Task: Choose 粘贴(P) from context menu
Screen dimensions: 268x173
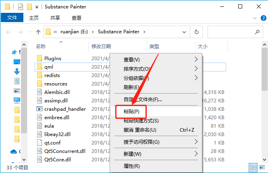Action: coord(156,111)
